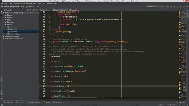The width and height of the screenshot is (189, 106).
Task: Collapse the Tutorial_Programing root folder
Action: [4, 13]
